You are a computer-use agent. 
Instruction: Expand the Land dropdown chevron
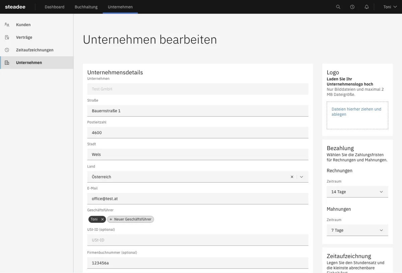301,177
